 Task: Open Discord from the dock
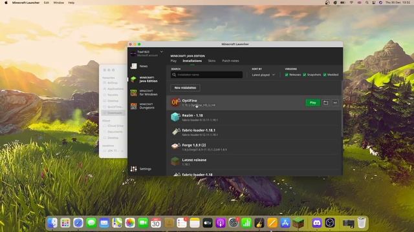click(x=316, y=223)
